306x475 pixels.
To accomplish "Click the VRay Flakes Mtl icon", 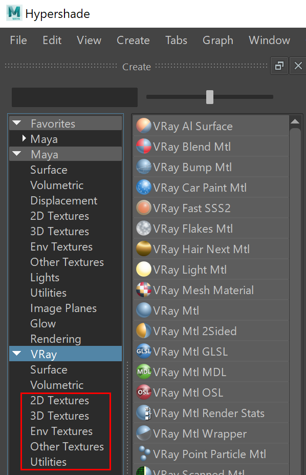I will (x=144, y=229).
